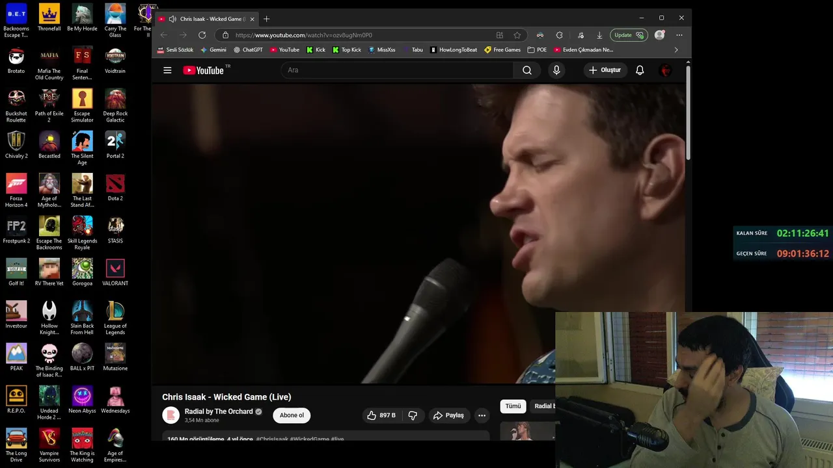Open the Hollow Knight desktop shortcut
The width and height of the screenshot is (833, 468).
pos(49,318)
